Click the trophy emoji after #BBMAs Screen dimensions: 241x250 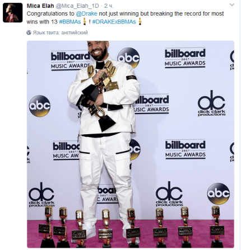tap(85, 22)
